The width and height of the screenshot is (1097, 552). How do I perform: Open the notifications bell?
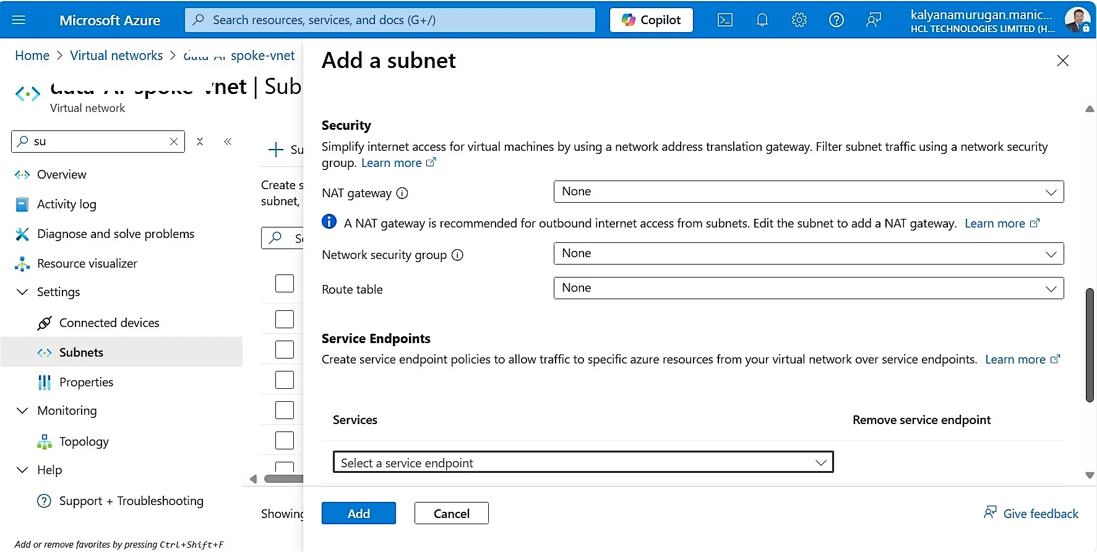click(762, 20)
